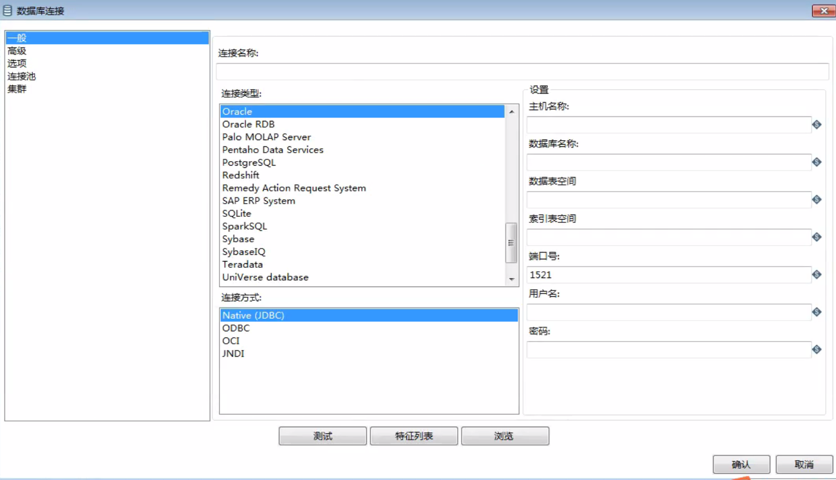Screen dimensions: 836x480
Task: Click the 浏览 button
Action: click(x=504, y=436)
